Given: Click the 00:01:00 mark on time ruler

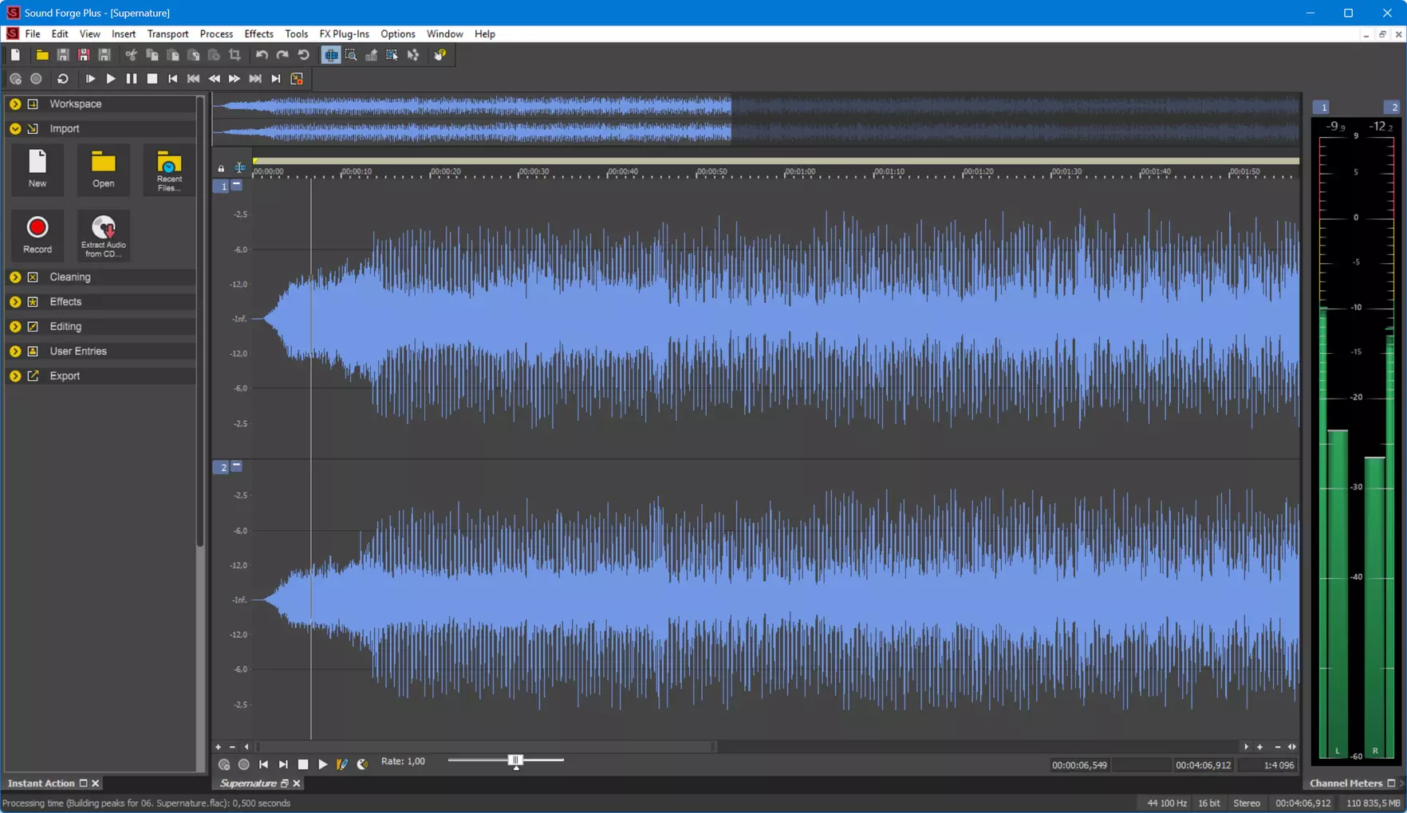Looking at the screenshot, I should point(800,171).
